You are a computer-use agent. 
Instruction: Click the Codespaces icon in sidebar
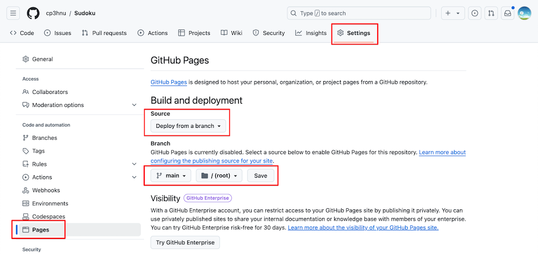(26, 216)
